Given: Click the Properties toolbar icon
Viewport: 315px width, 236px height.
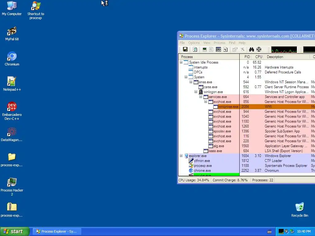Looking at the screenshot, I should point(235,49).
